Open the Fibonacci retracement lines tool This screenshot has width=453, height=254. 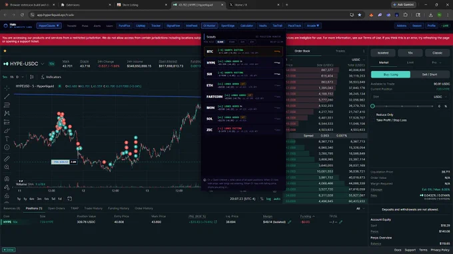7,105
